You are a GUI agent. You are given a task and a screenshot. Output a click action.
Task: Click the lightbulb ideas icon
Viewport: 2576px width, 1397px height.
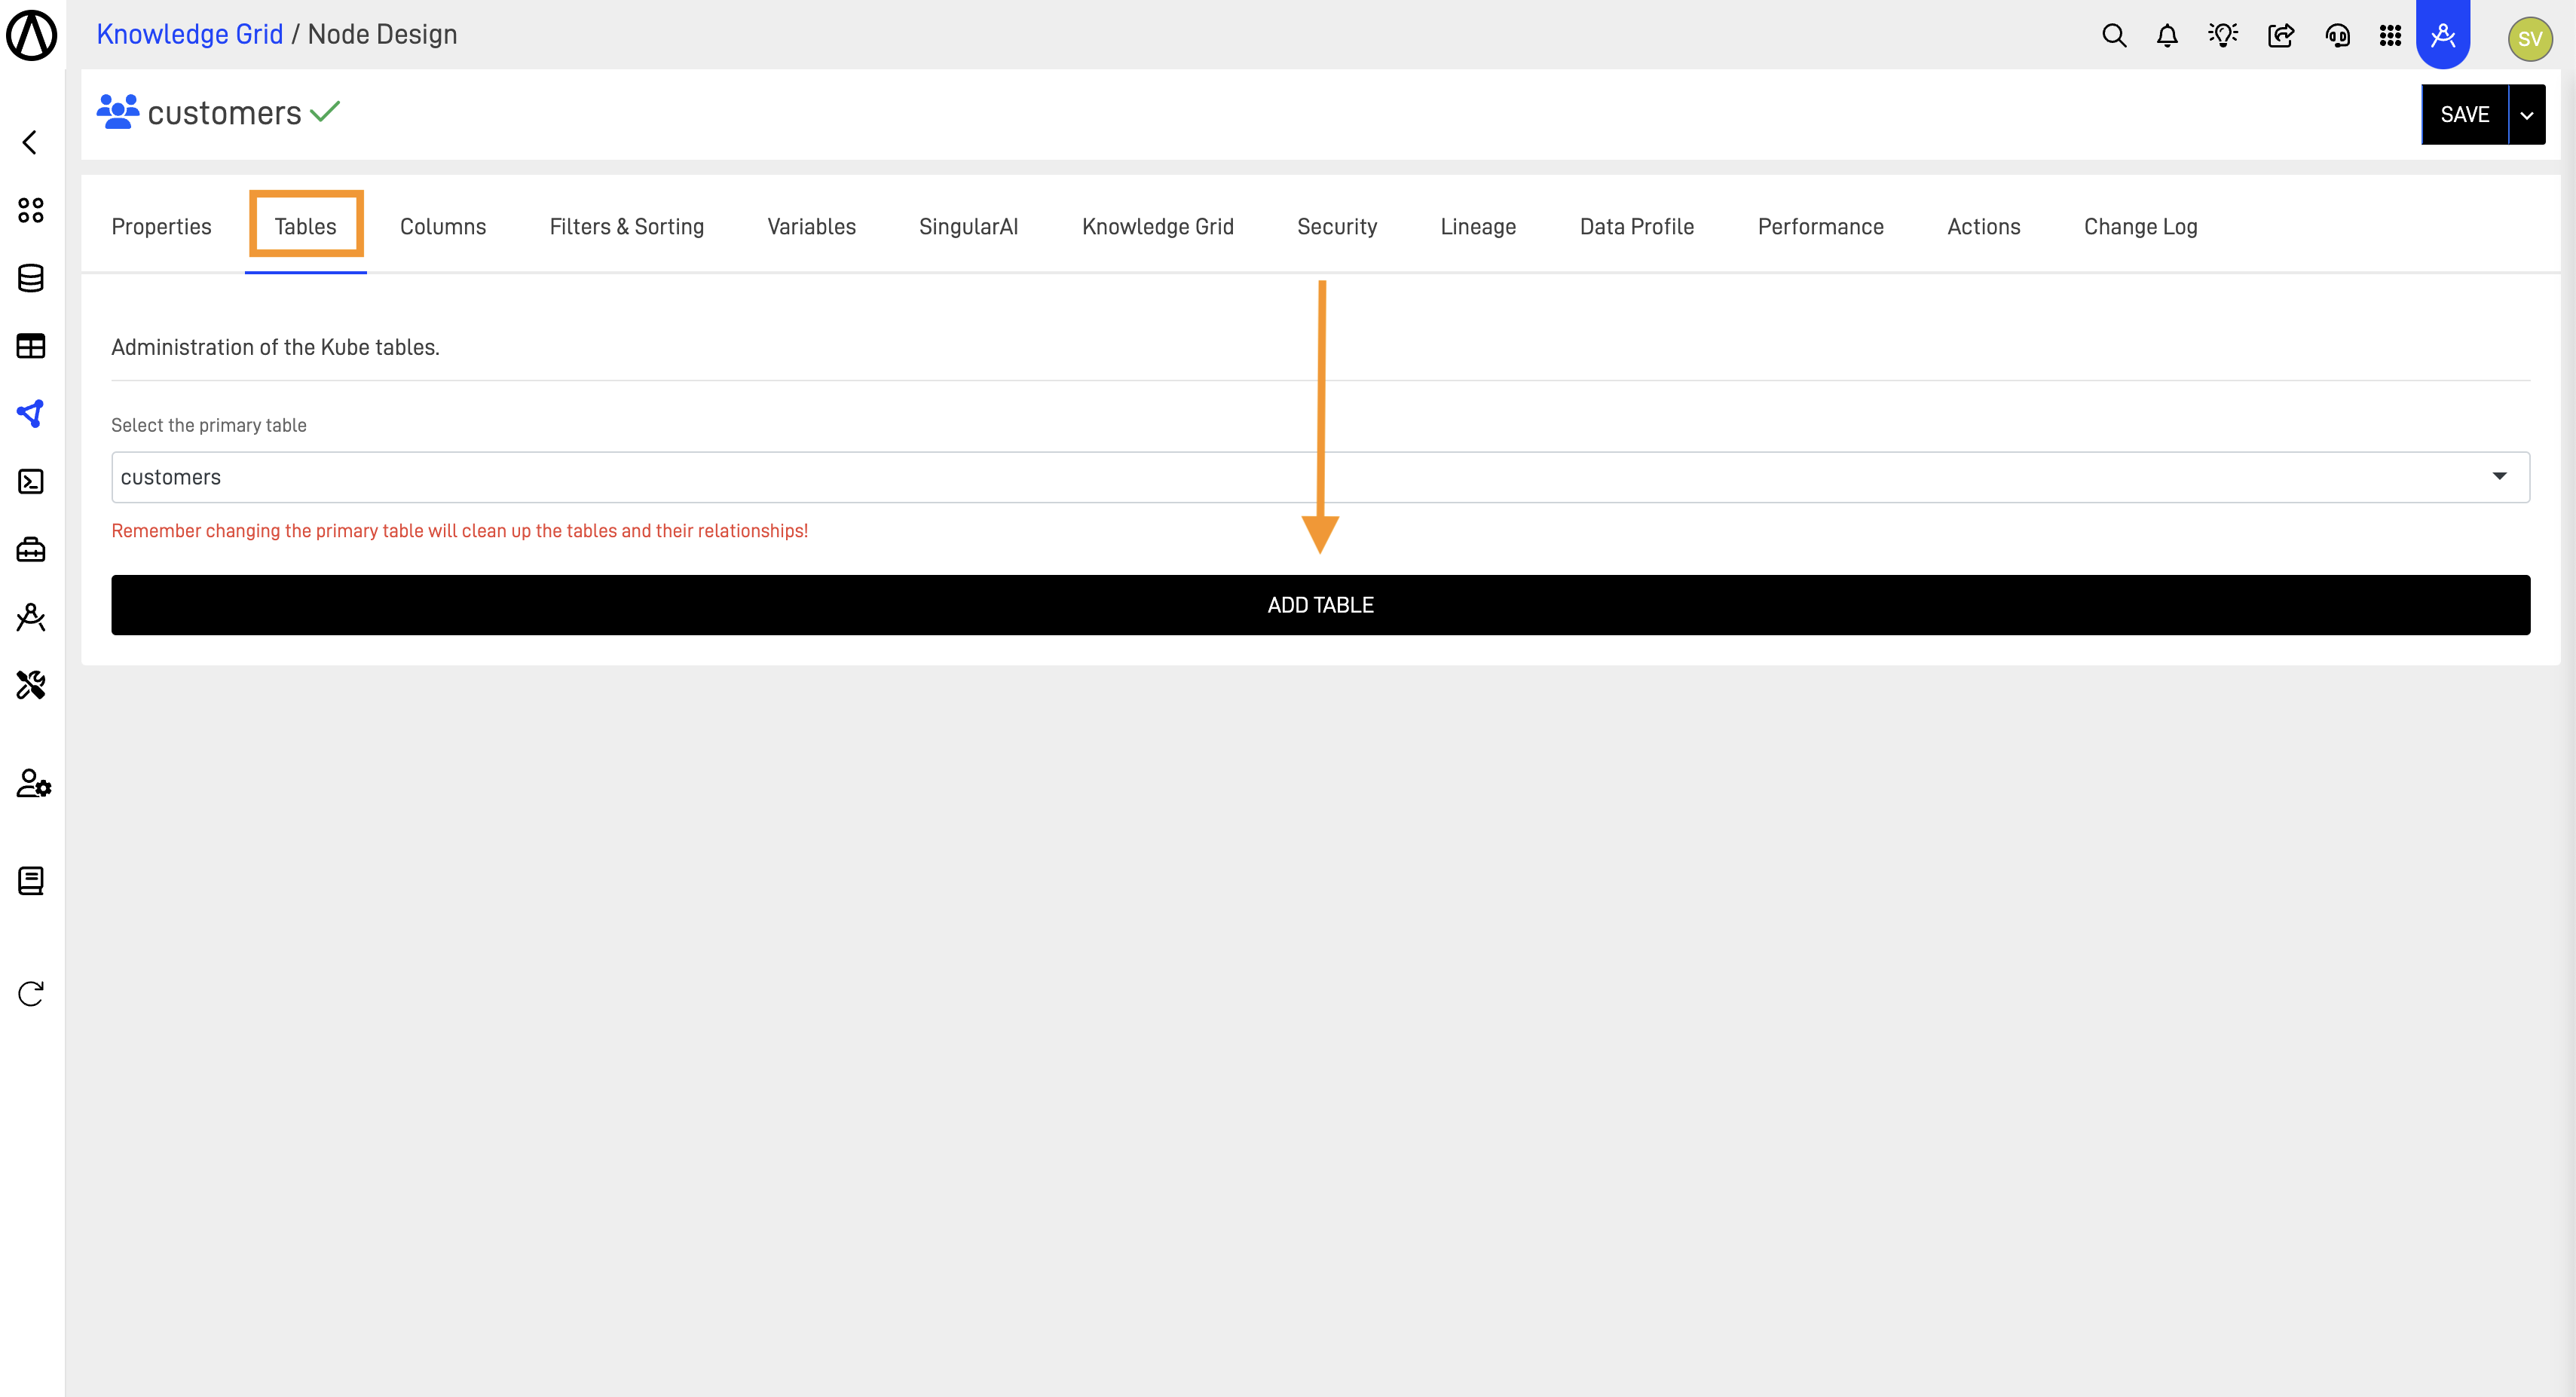pos(2223,36)
